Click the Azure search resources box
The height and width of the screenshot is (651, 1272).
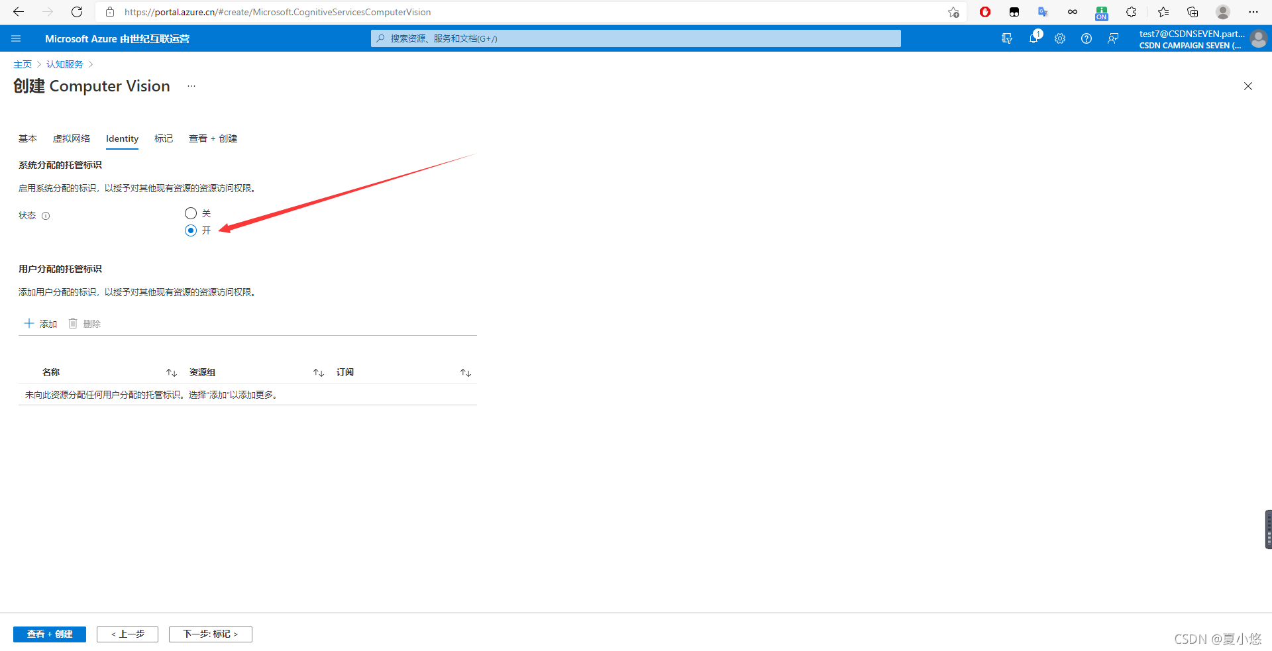pos(636,38)
